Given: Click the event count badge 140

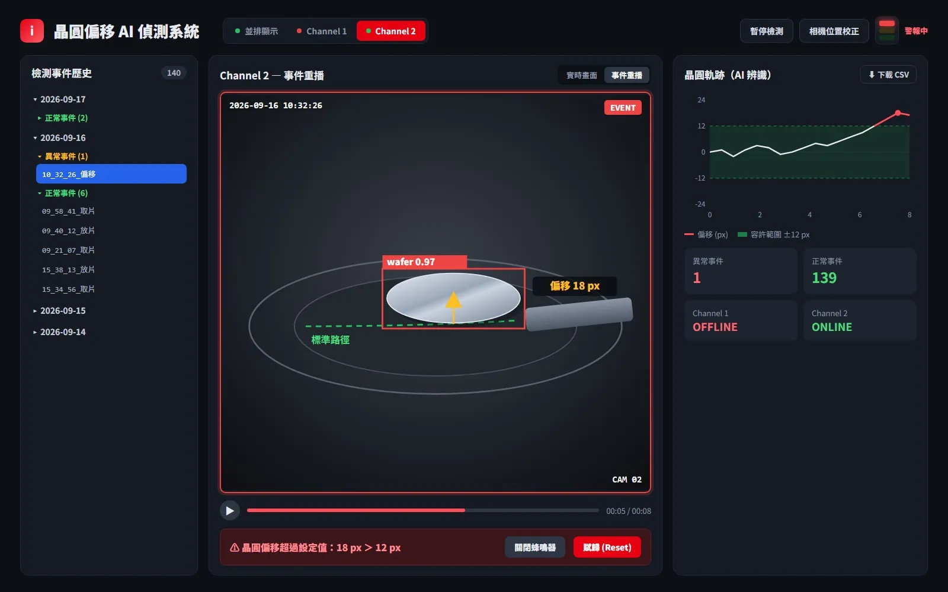Looking at the screenshot, I should coord(174,73).
